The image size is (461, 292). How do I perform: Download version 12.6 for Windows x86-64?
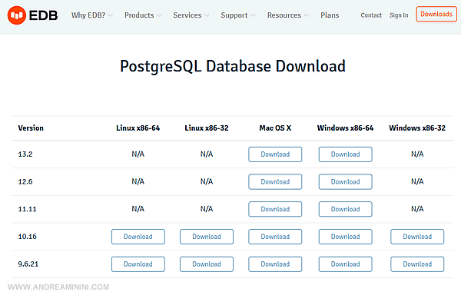(345, 181)
